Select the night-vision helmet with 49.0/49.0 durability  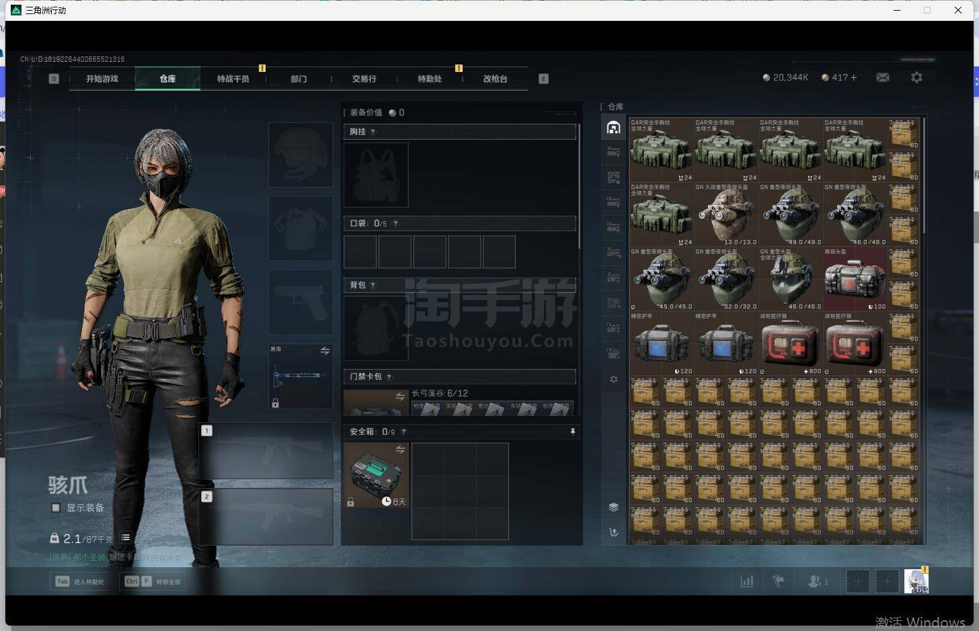pos(791,214)
